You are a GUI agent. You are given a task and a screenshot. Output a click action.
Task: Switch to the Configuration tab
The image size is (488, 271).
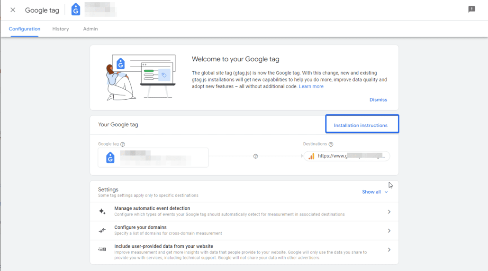coord(25,28)
